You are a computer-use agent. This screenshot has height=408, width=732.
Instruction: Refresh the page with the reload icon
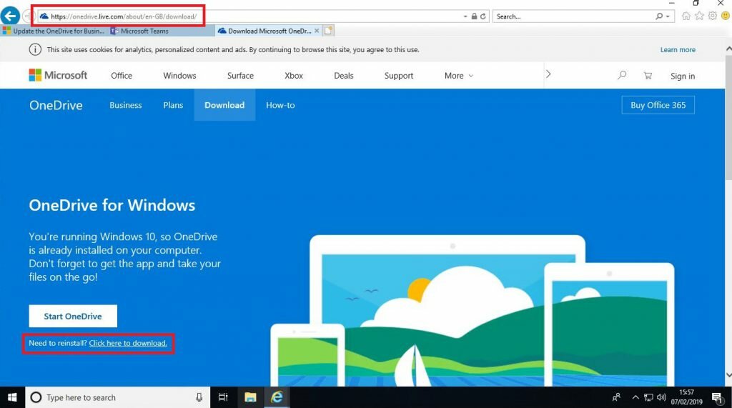click(483, 16)
